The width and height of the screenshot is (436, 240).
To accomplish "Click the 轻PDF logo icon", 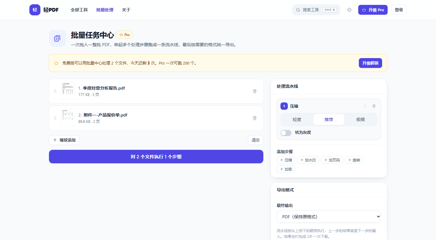I will pos(35,10).
